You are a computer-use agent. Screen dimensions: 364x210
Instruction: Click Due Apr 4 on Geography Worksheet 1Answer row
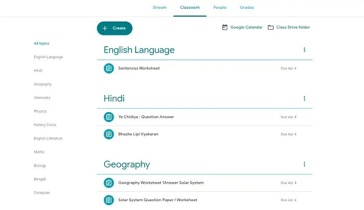click(x=289, y=183)
